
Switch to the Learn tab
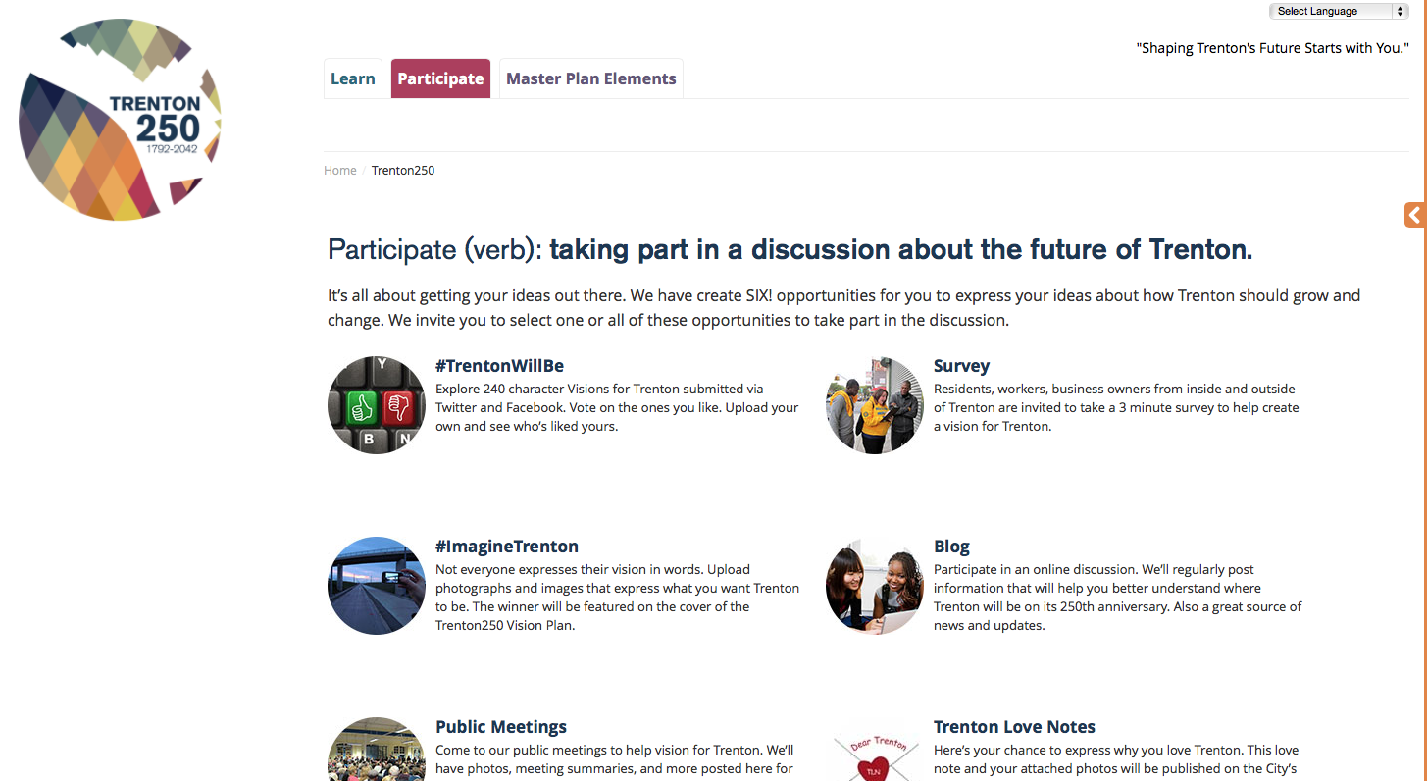(x=353, y=79)
